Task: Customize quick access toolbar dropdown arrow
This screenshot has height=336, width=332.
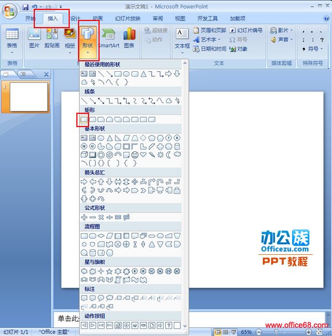Action: tap(61, 7)
